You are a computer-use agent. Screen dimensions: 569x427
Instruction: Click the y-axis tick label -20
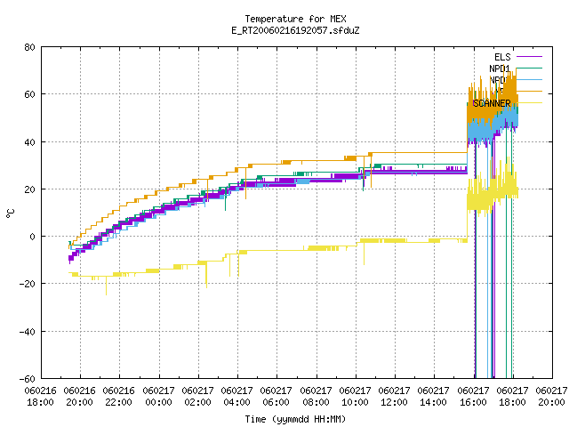tap(28, 284)
